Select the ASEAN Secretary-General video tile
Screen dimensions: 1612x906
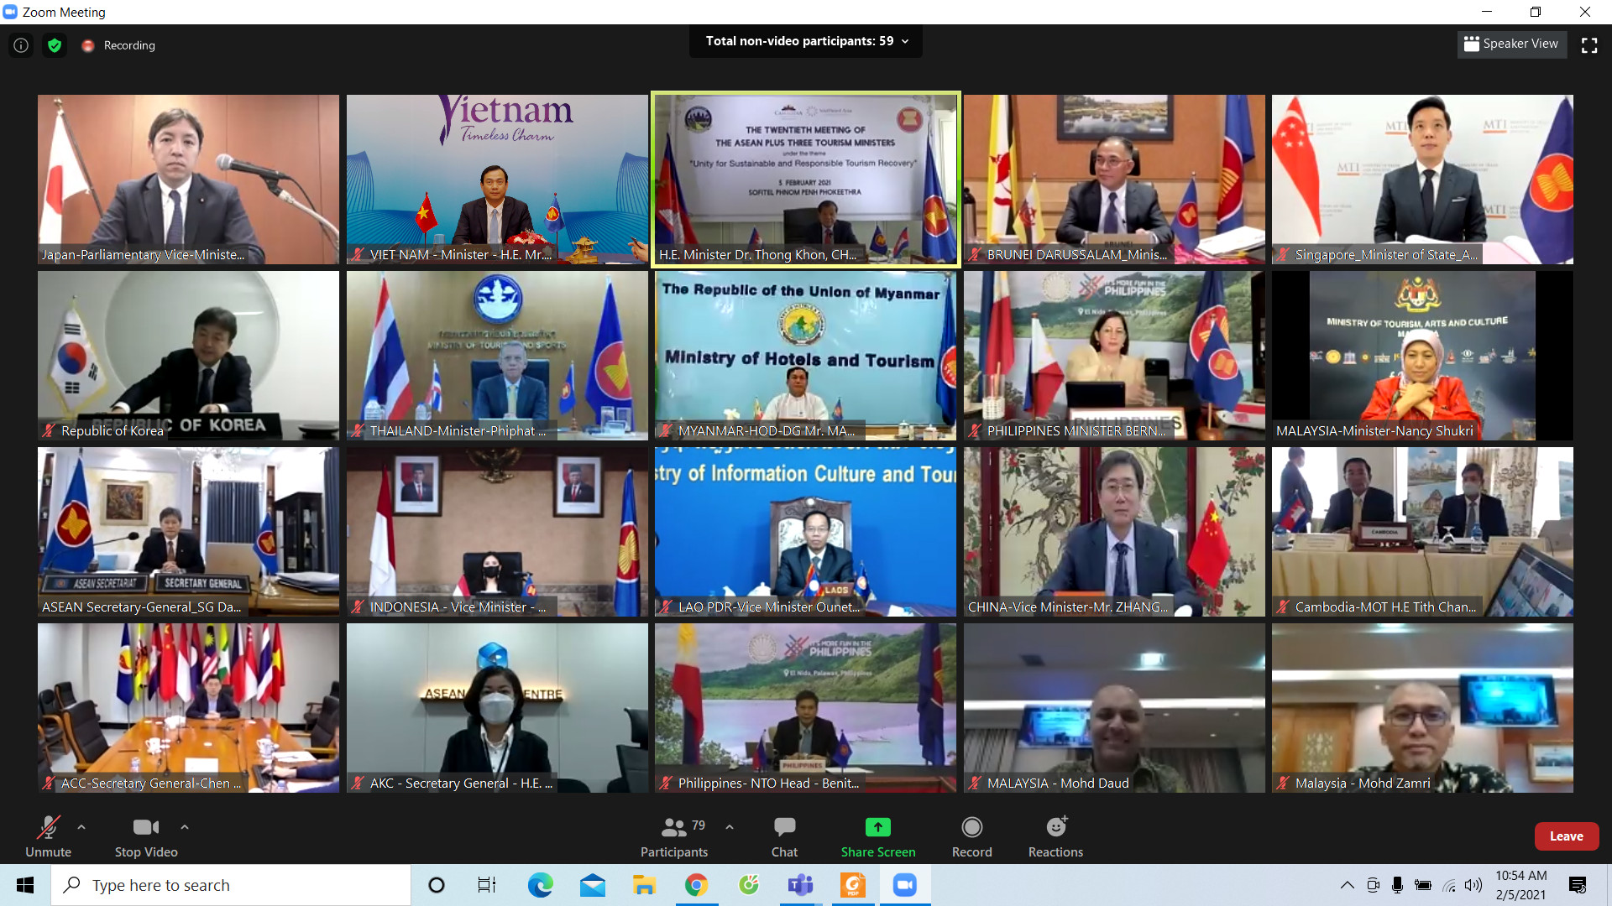(x=188, y=532)
